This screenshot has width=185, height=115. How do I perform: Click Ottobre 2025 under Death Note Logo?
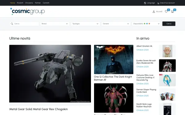tap(142, 110)
